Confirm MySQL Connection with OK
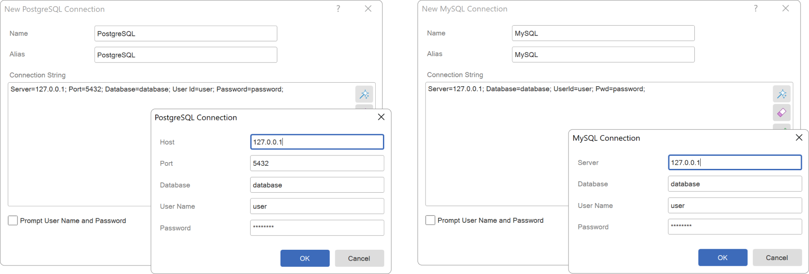 (722, 257)
